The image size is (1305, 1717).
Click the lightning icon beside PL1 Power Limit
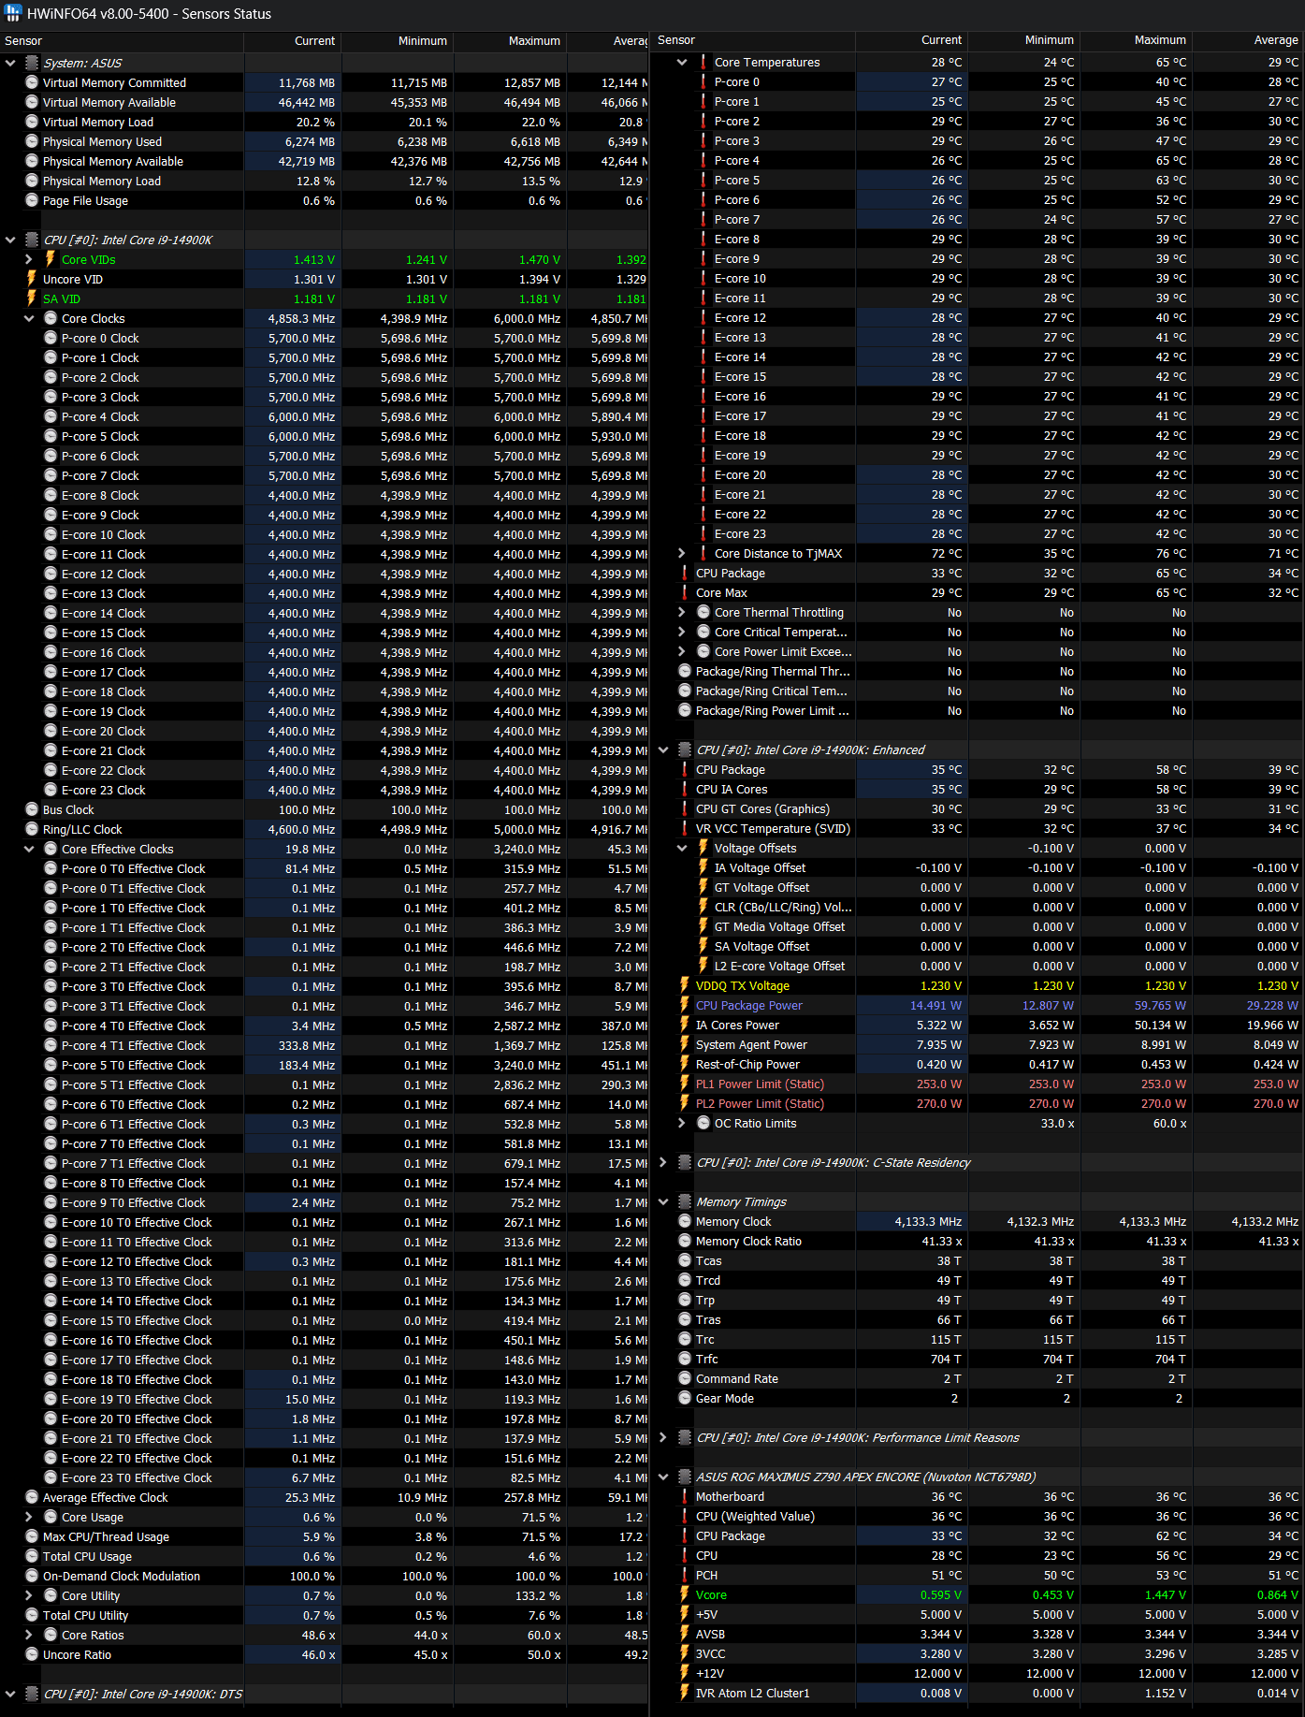pos(685,1084)
